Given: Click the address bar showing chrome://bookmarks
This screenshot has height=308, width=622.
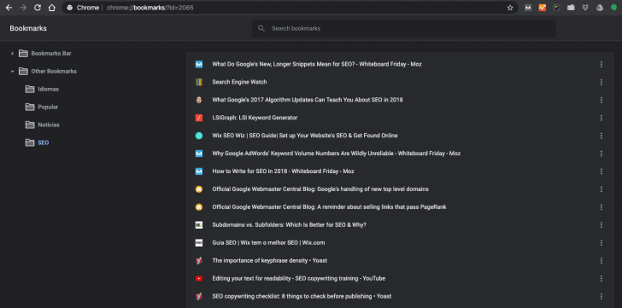Looking at the screenshot, I should [x=290, y=8].
